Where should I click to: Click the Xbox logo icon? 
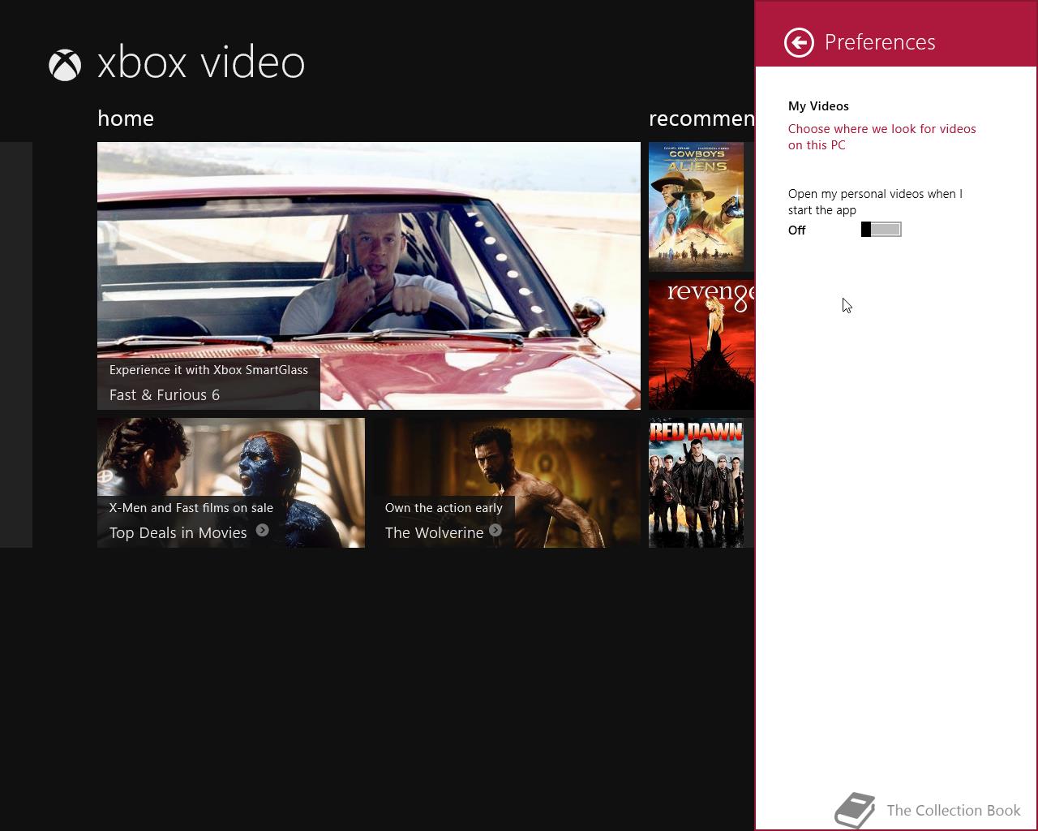65,65
